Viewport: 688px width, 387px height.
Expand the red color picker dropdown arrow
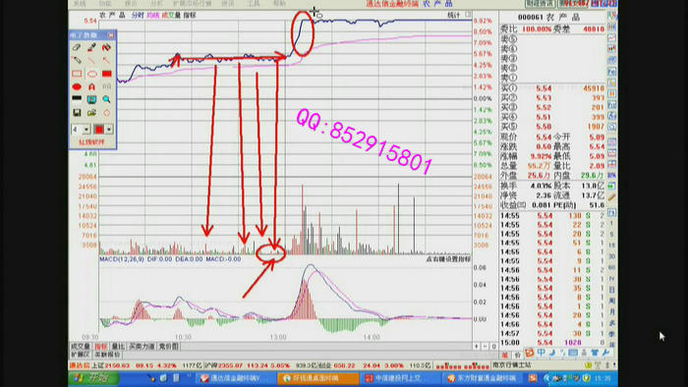click(109, 130)
